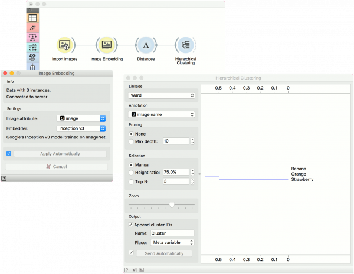The width and height of the screenshot is (354, 274).
Task: Toggle the Apply Automatically checkbox
Action: (8, 154)
